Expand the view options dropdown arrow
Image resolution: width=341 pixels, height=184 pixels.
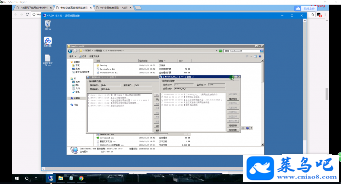(251, 56)
